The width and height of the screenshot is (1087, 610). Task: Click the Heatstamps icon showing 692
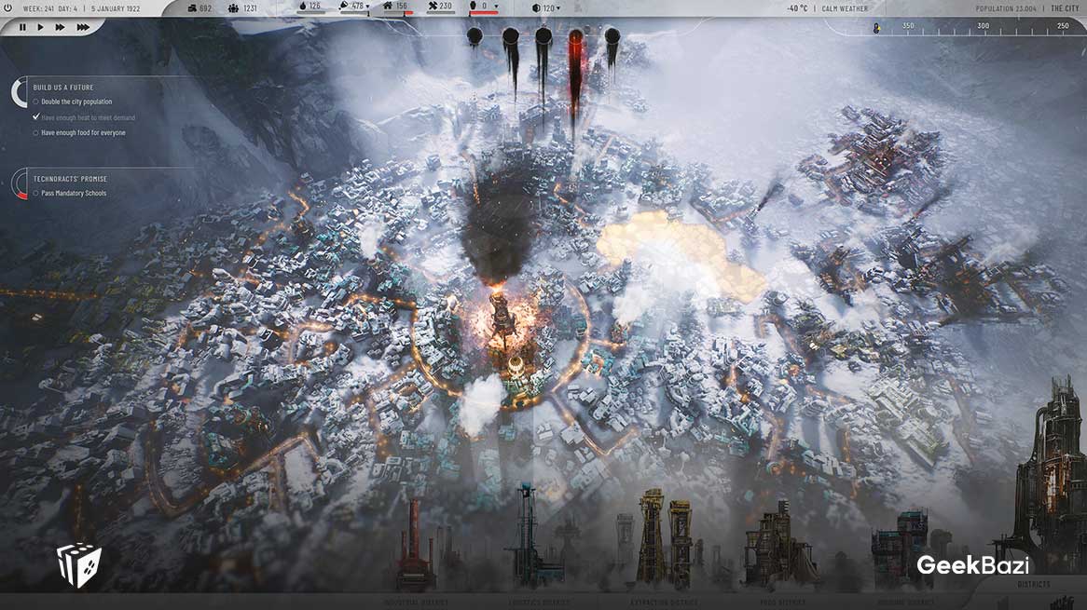coord(192,8)
